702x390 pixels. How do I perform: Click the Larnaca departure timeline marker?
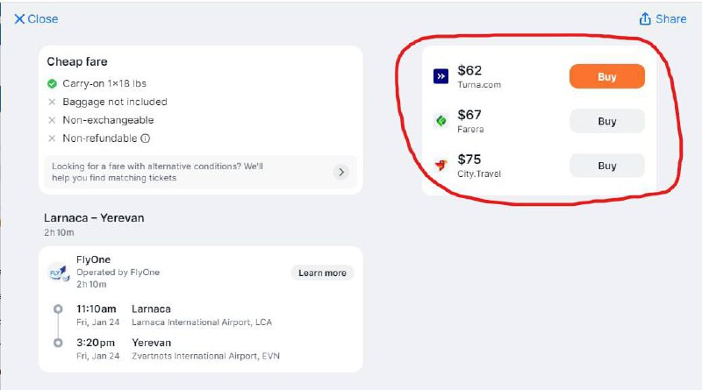[58, 309]
